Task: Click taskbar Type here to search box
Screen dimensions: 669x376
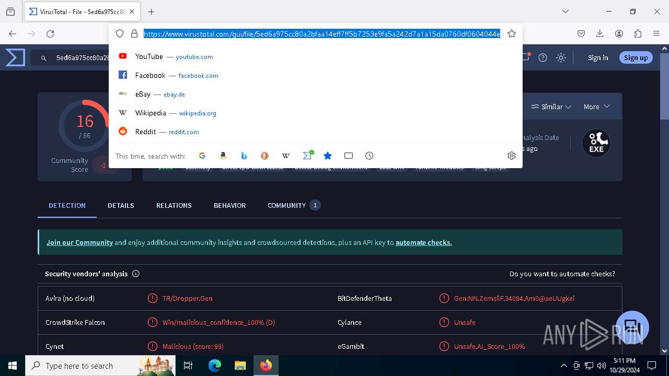Action: pyautogui.click(x=100, y=366)
